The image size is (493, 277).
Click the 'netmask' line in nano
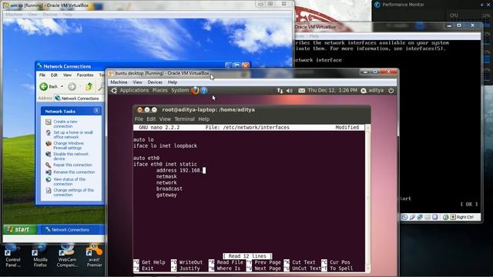(166, 176)
